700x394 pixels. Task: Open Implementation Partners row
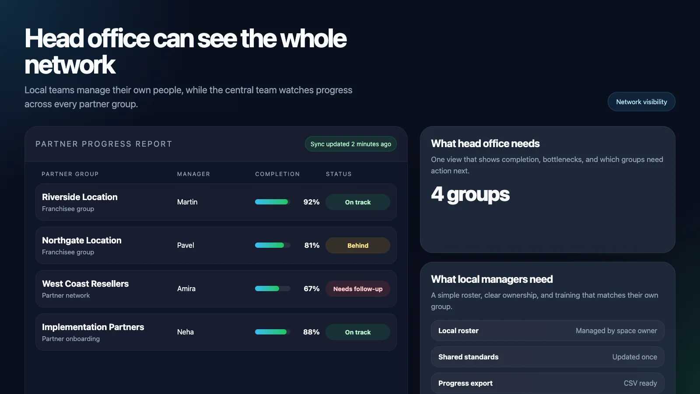tap(216, 332)
